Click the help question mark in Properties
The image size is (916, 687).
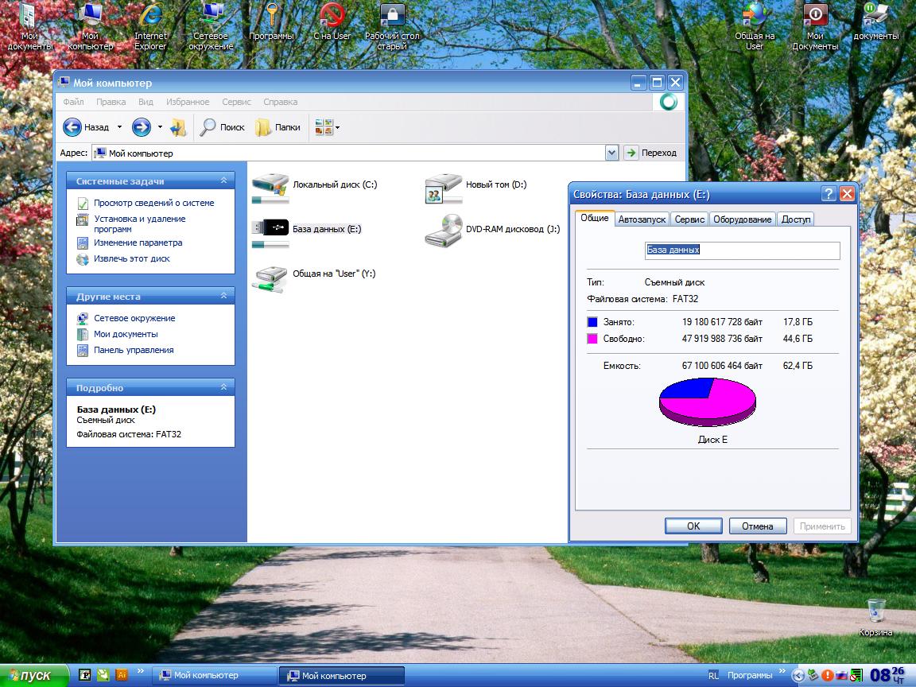pos(828,194)
